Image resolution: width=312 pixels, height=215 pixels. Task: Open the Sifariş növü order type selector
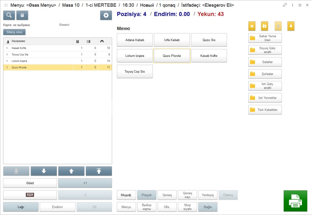14,32
